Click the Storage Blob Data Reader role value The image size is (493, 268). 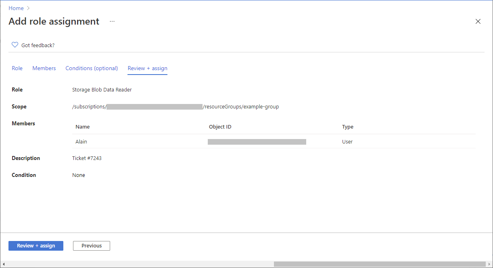tap(102, 89)
